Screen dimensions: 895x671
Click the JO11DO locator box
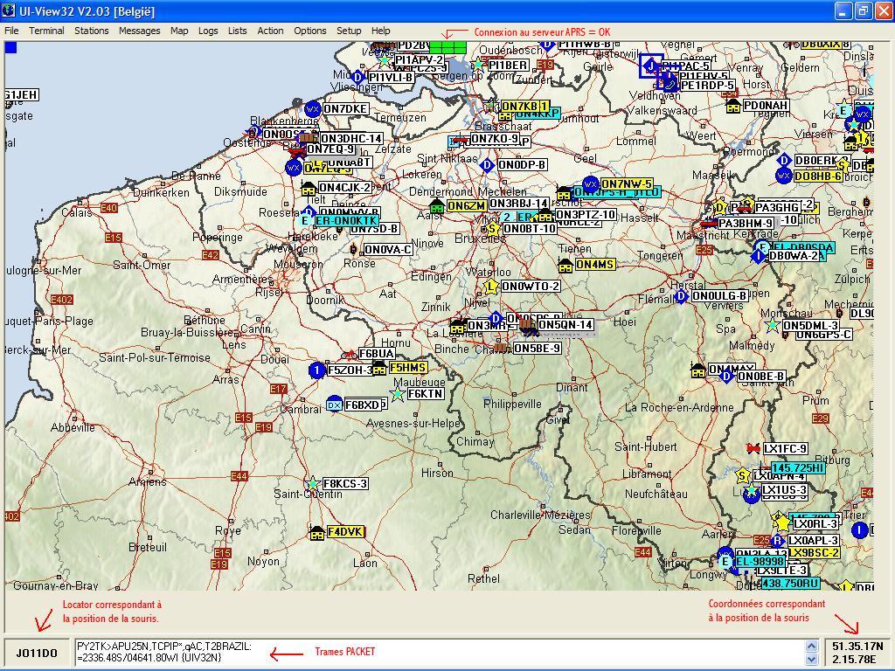[37, 653]
